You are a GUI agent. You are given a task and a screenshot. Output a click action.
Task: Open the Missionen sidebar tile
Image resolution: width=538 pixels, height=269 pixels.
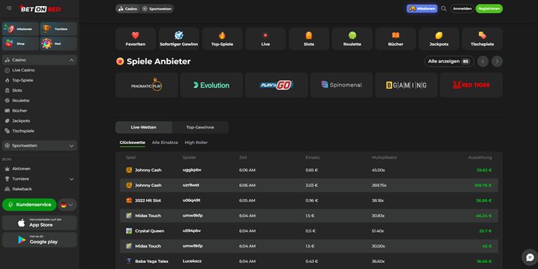[x=21, y=29]
